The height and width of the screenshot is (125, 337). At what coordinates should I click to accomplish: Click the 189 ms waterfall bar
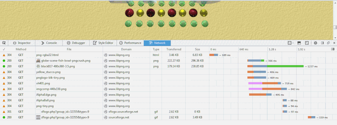[214, 55]
